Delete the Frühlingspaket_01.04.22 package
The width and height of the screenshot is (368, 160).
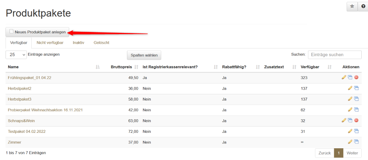pyautogui.click(x=356, y=77)
